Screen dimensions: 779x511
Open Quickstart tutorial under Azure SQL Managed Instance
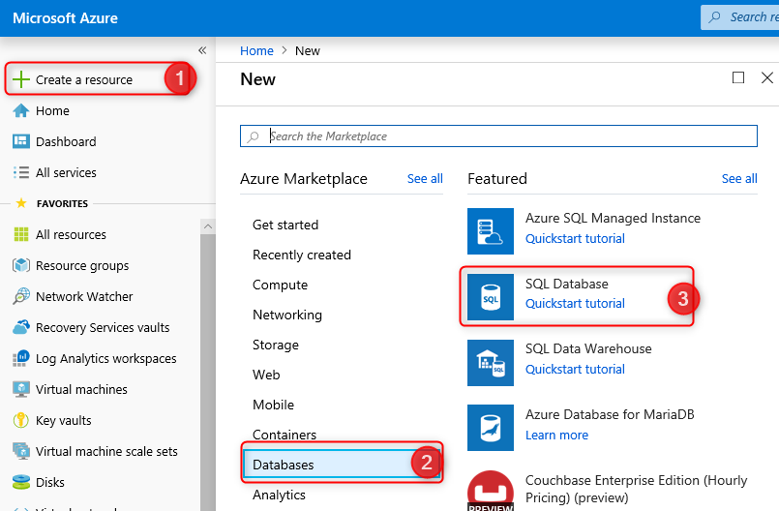[575, 239]
